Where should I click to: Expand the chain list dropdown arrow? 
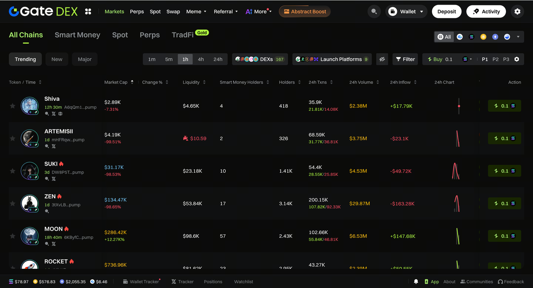click(518, 37)
